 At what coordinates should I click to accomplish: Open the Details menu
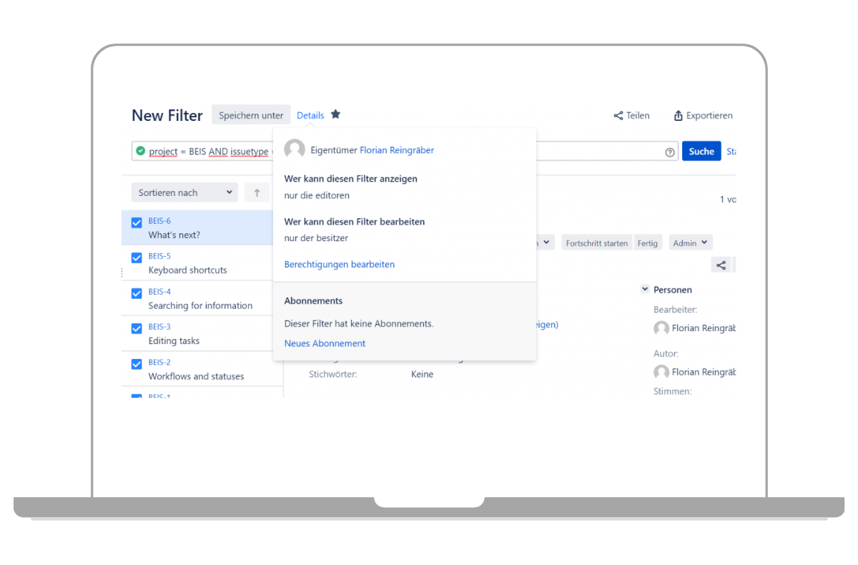tap(310, 114)
